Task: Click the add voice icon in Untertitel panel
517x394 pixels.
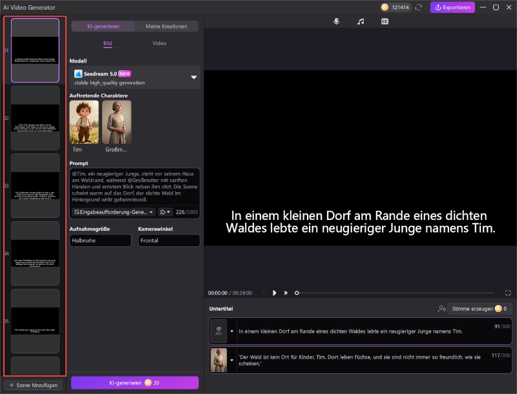Action: [441, 309]
